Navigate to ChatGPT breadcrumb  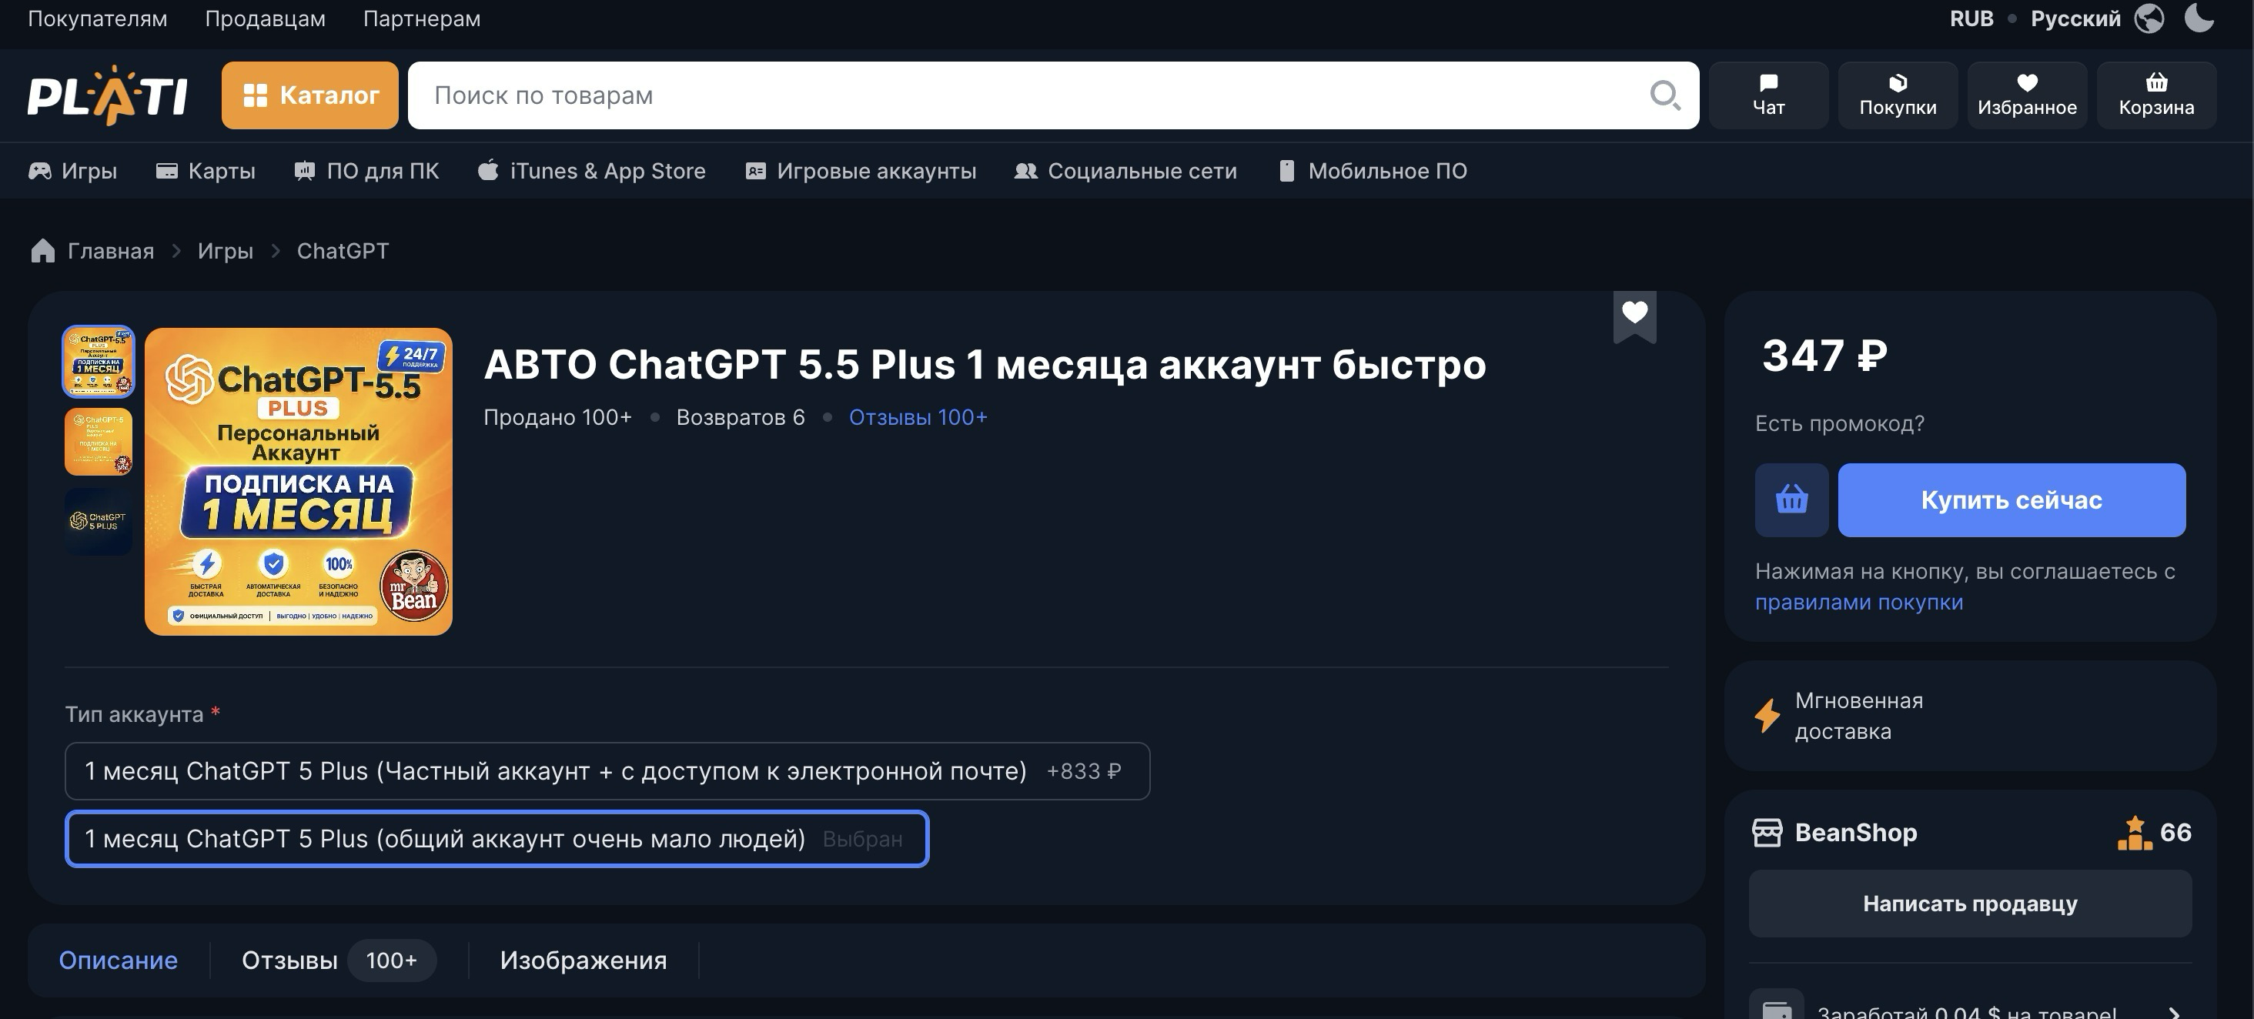coord(343,251)
